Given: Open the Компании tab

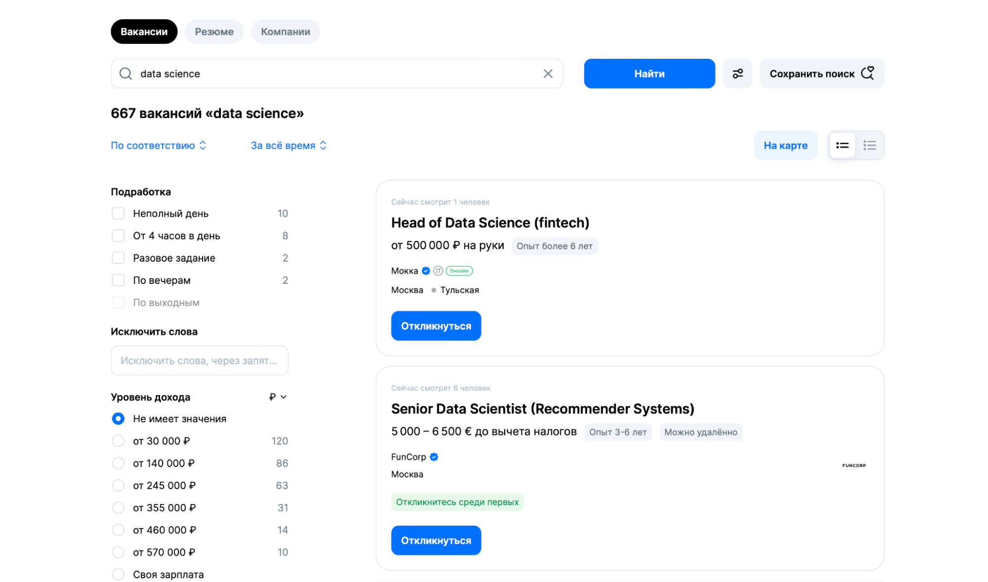Looking at the screenshot, I should (285, 31).
